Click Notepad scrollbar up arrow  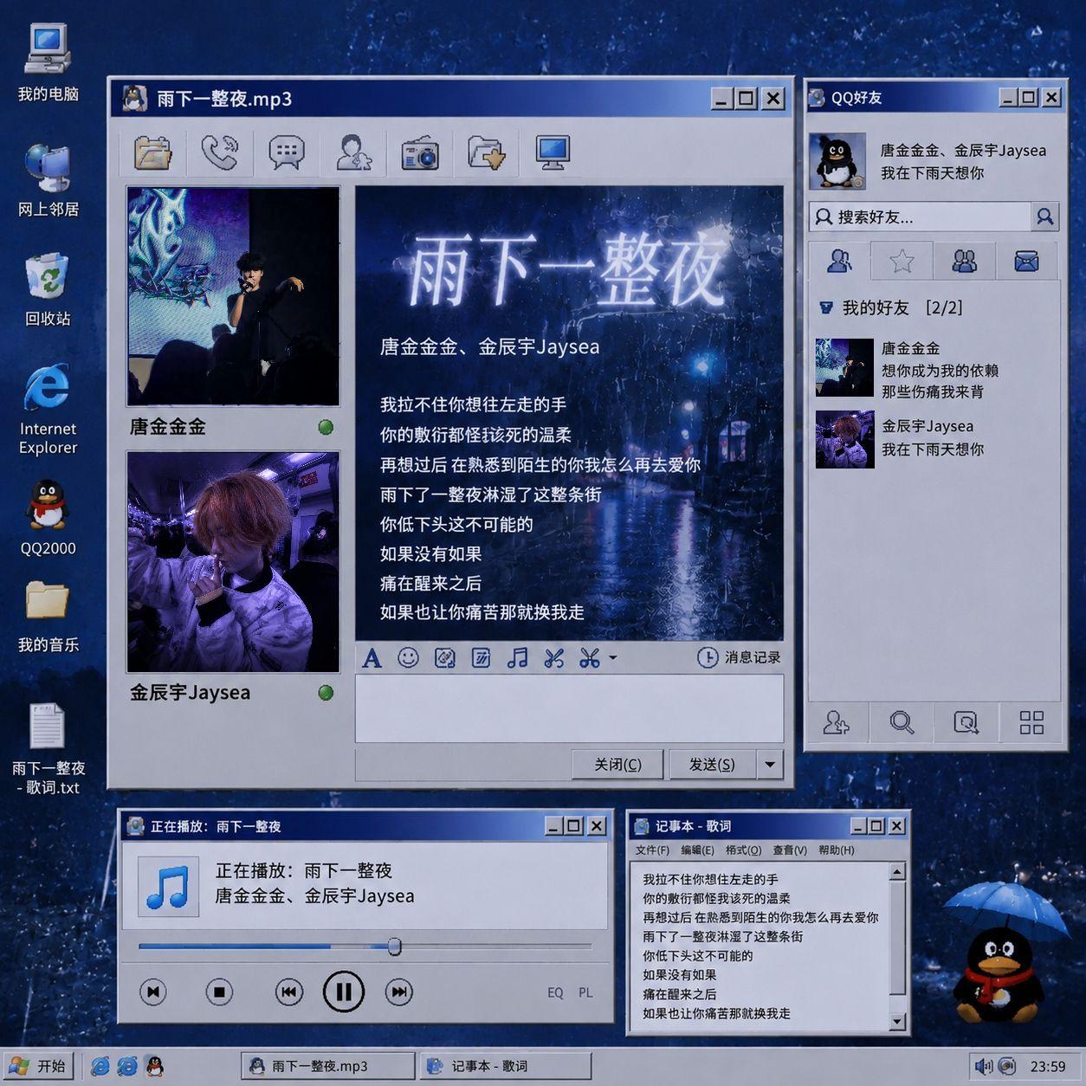[x=897, y=872]
